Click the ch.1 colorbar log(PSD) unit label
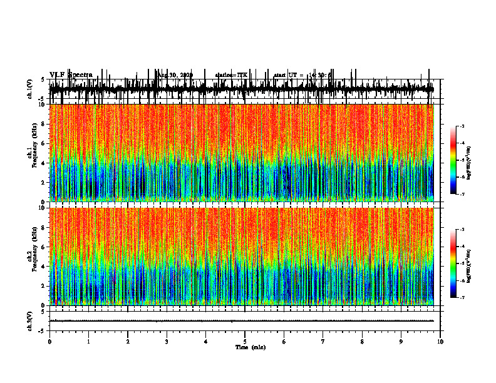The height and width of the screenshot is (383, 496). point(470,163)
